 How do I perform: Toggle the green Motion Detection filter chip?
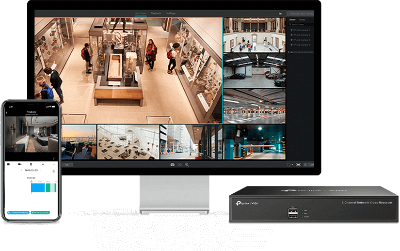(x=40, y=212)
